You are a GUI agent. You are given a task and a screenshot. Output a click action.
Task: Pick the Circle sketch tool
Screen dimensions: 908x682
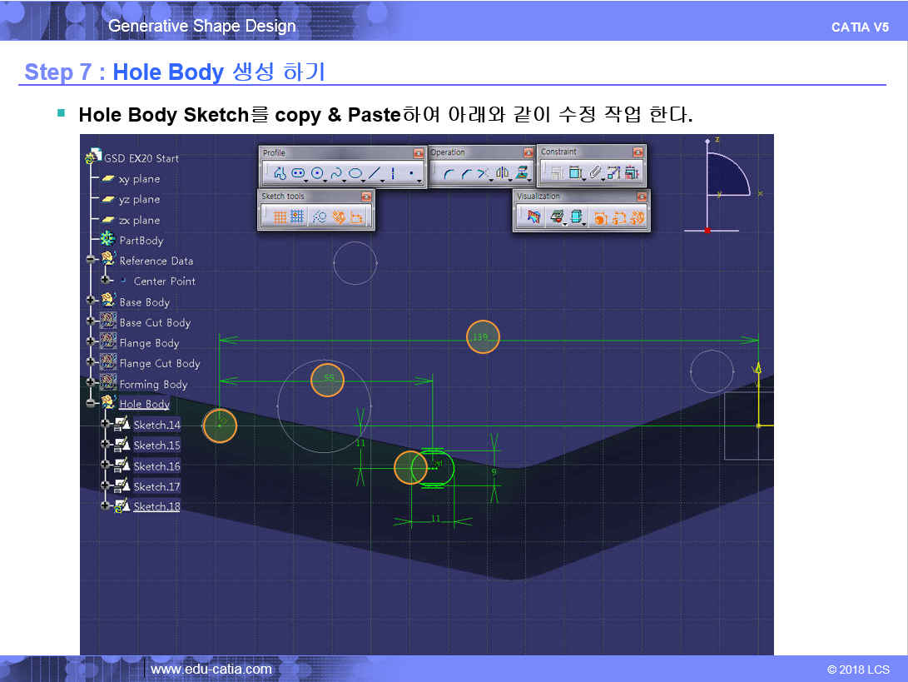(316, 173)
